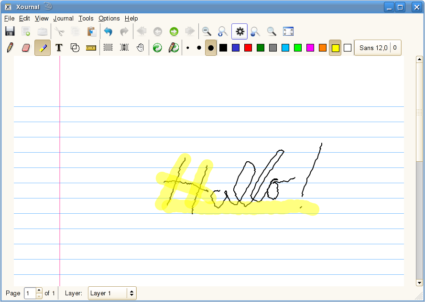The width and height of the screenshot is (425, 302).
Task: Toggle the Highlighter tool off
Action: click(43, 48)
